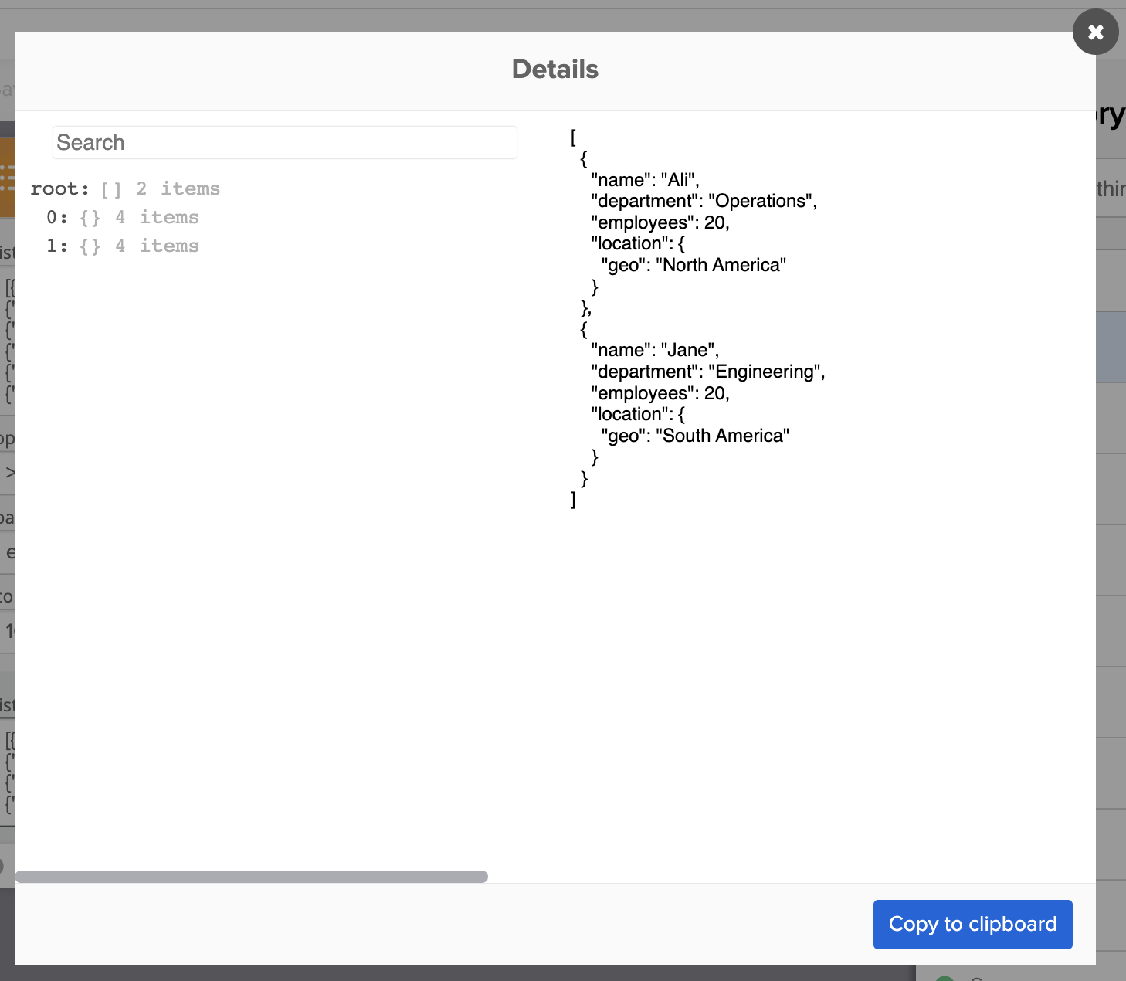Click the white X icon top right
The image size is (1126, 981).
1095,32
